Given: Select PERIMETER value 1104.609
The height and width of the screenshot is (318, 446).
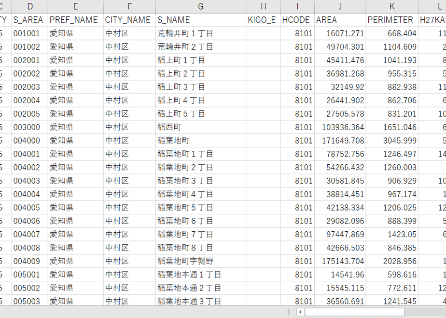Looking at the screenshot, I should click(x=392, y=47).
